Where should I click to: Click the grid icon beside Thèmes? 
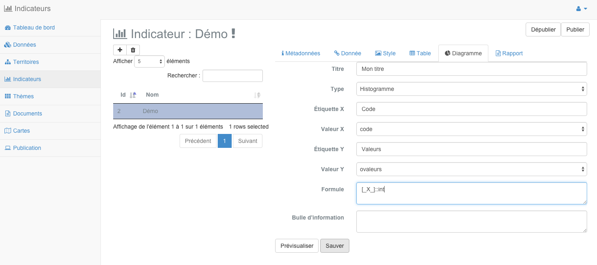coord(7,96)
